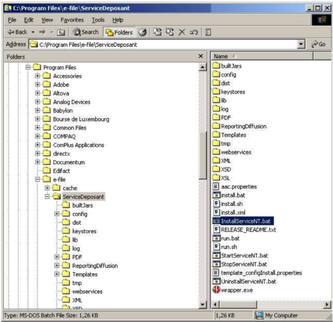This screenshot has height=322, width=333.
Task: Close the Folders pane with X
Action: click(201, 56)
